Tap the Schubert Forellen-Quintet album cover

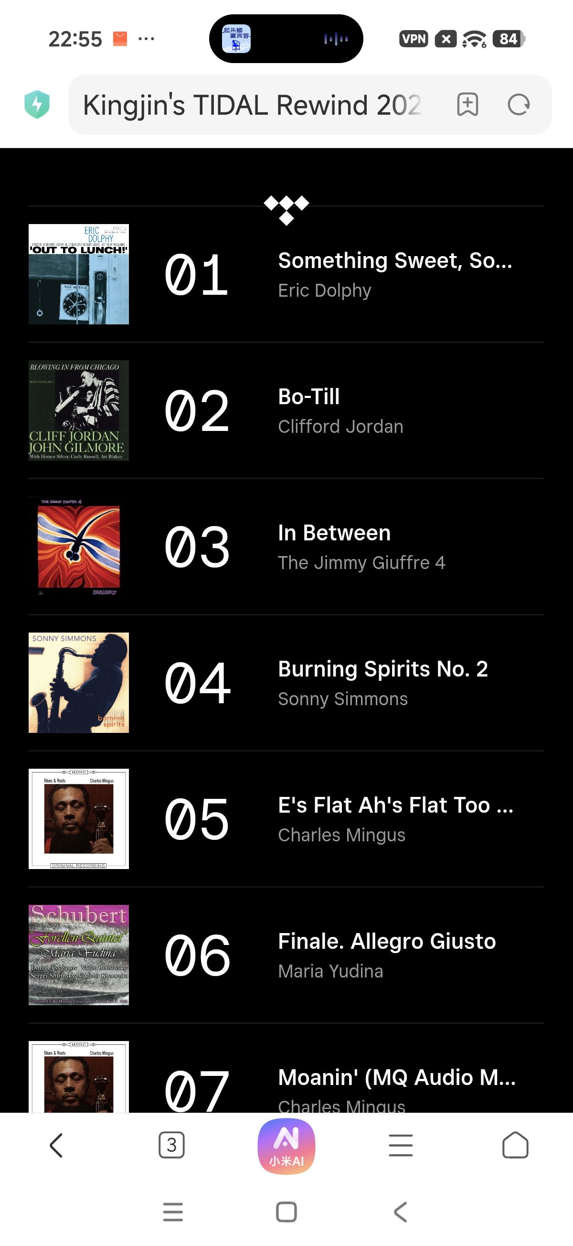click(79, 955)
